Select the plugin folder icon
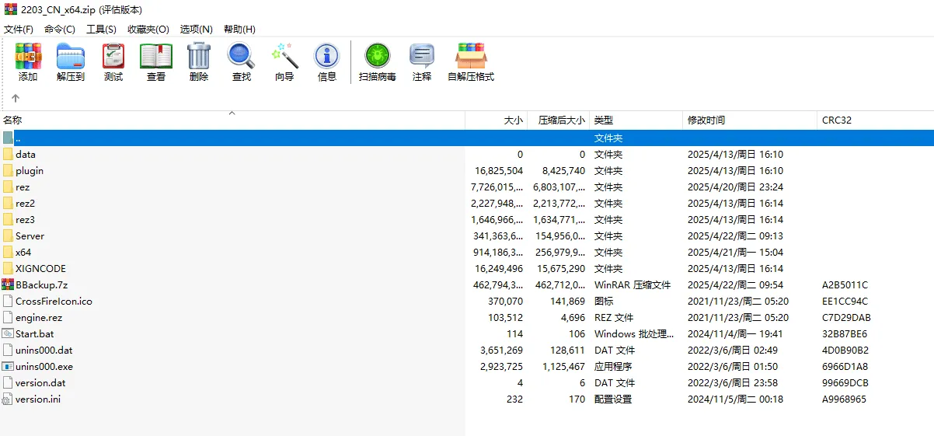Viewport: 934px width, 436px height. (8, 170)
